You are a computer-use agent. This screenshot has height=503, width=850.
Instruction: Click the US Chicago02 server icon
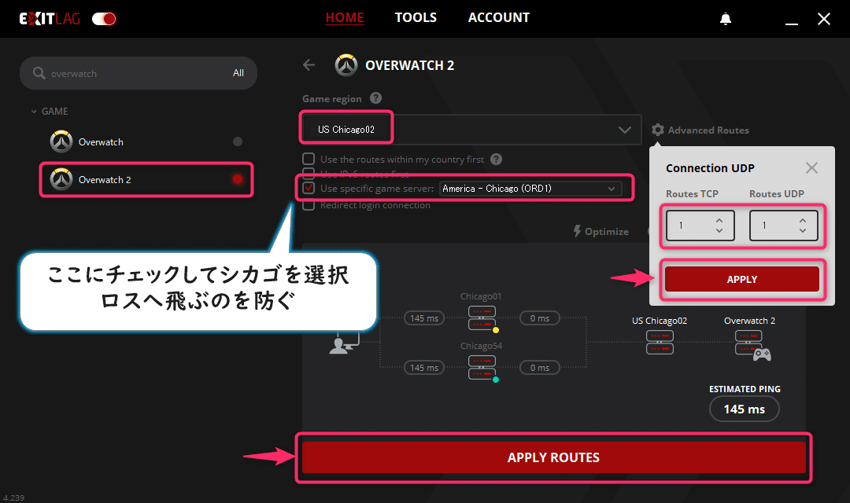click(x=660, y=342)
